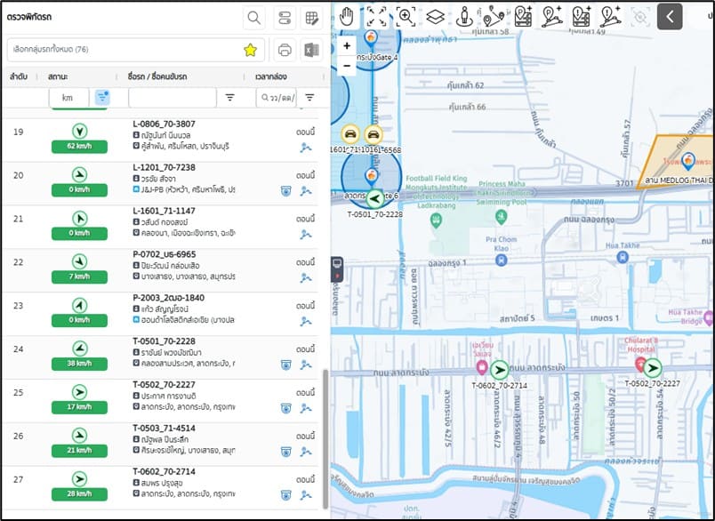Zoom out the map with minus button
The image size is (715, 521).
click(x=347, y=65)
